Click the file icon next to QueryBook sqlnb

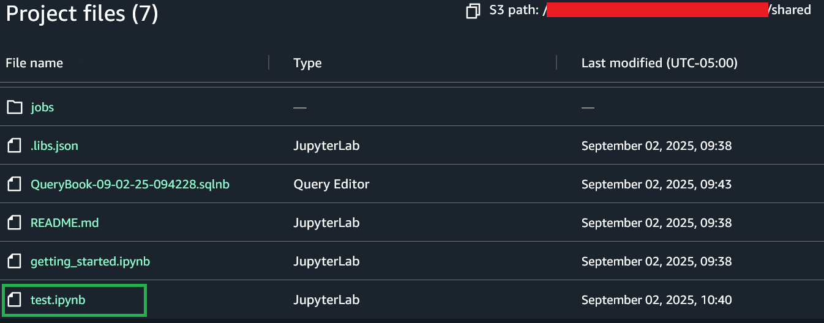coord(14,184)
